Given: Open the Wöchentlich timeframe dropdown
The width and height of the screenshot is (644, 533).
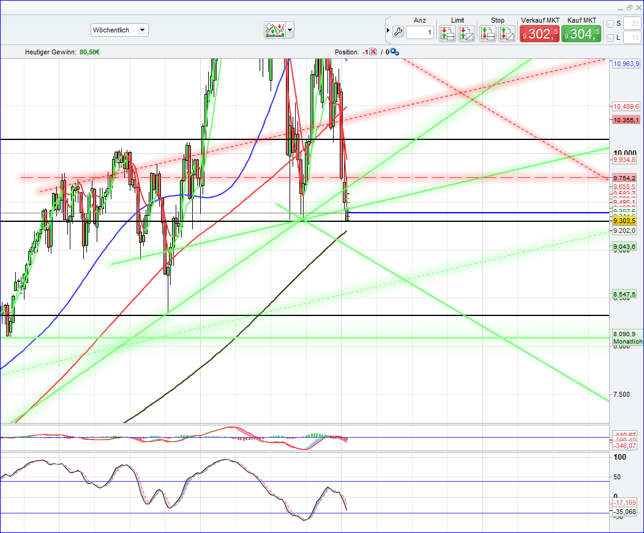Looking at the screenshot, I should (x=119, y=30).
